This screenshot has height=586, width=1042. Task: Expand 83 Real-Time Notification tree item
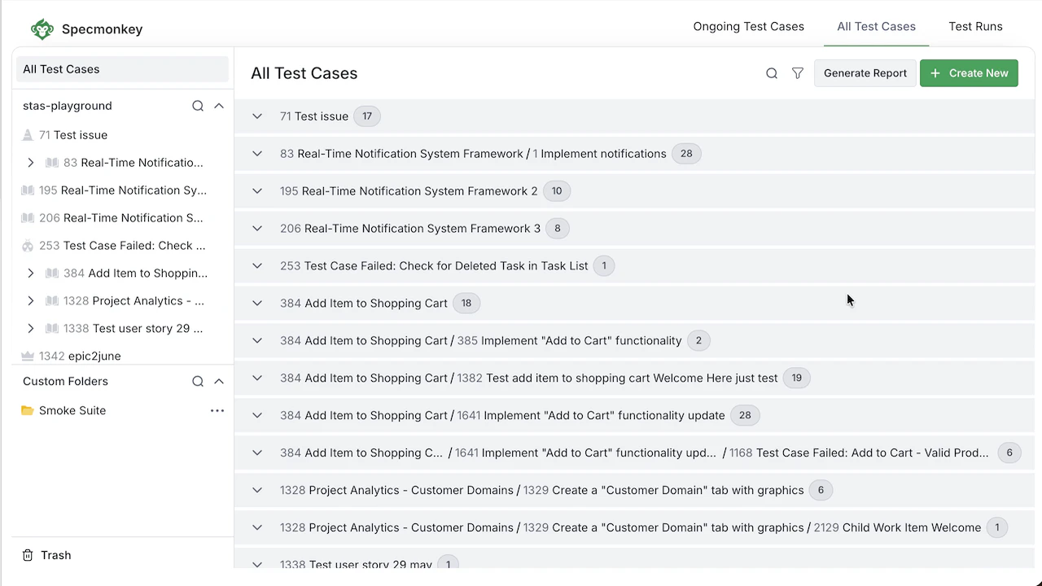point(31,163)
